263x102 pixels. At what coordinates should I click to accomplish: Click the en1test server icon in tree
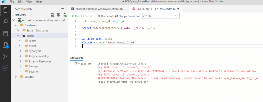pos(20,20)
